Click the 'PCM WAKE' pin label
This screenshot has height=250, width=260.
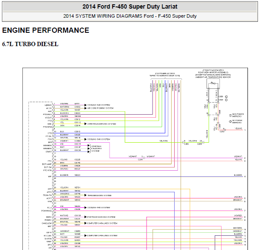[47, 211]
